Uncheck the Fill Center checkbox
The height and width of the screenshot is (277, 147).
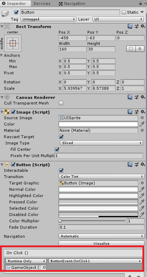pyautogui.click(x=57, y=149)
